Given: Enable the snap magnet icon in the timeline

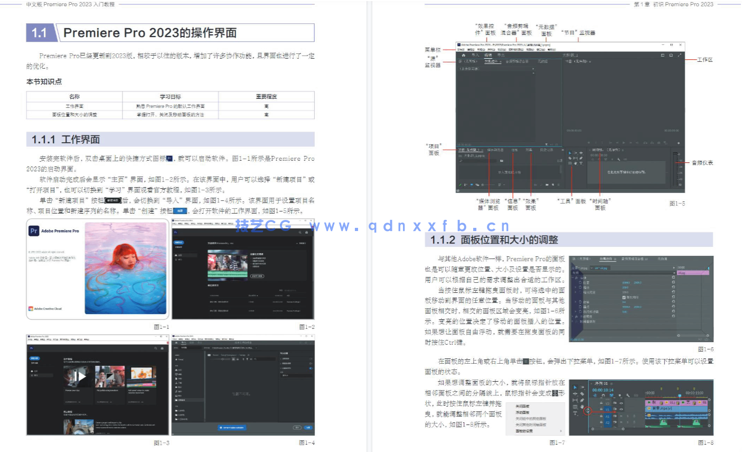Looking at the screenshot, I should pos(603,395).
